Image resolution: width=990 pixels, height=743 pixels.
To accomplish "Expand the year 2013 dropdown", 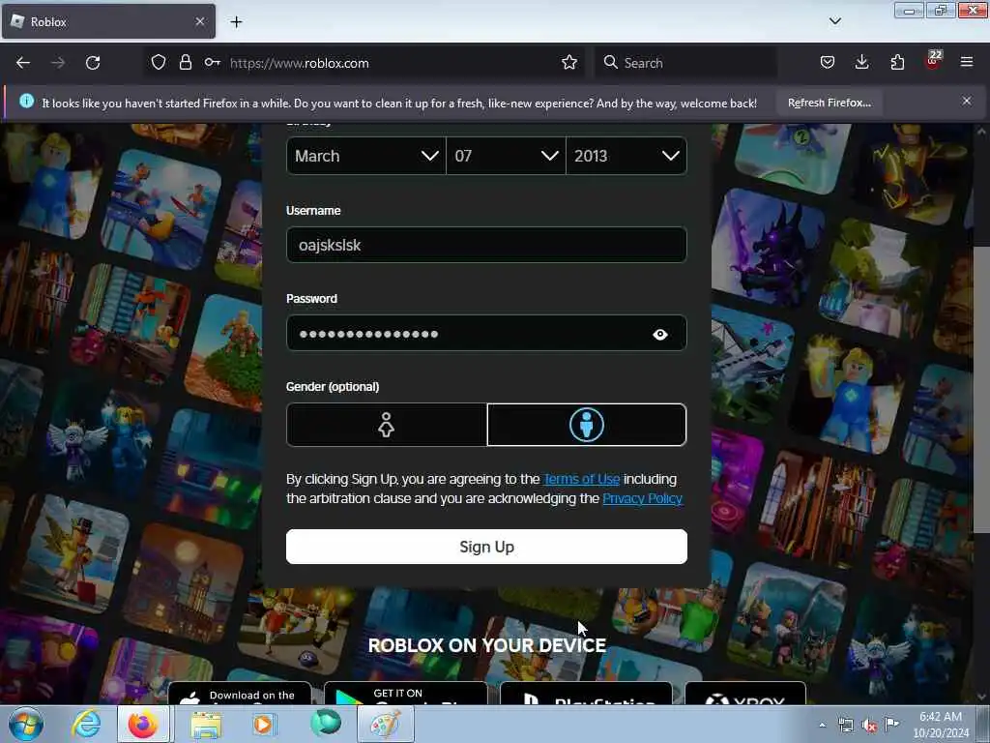I will [x=626, y=156].
